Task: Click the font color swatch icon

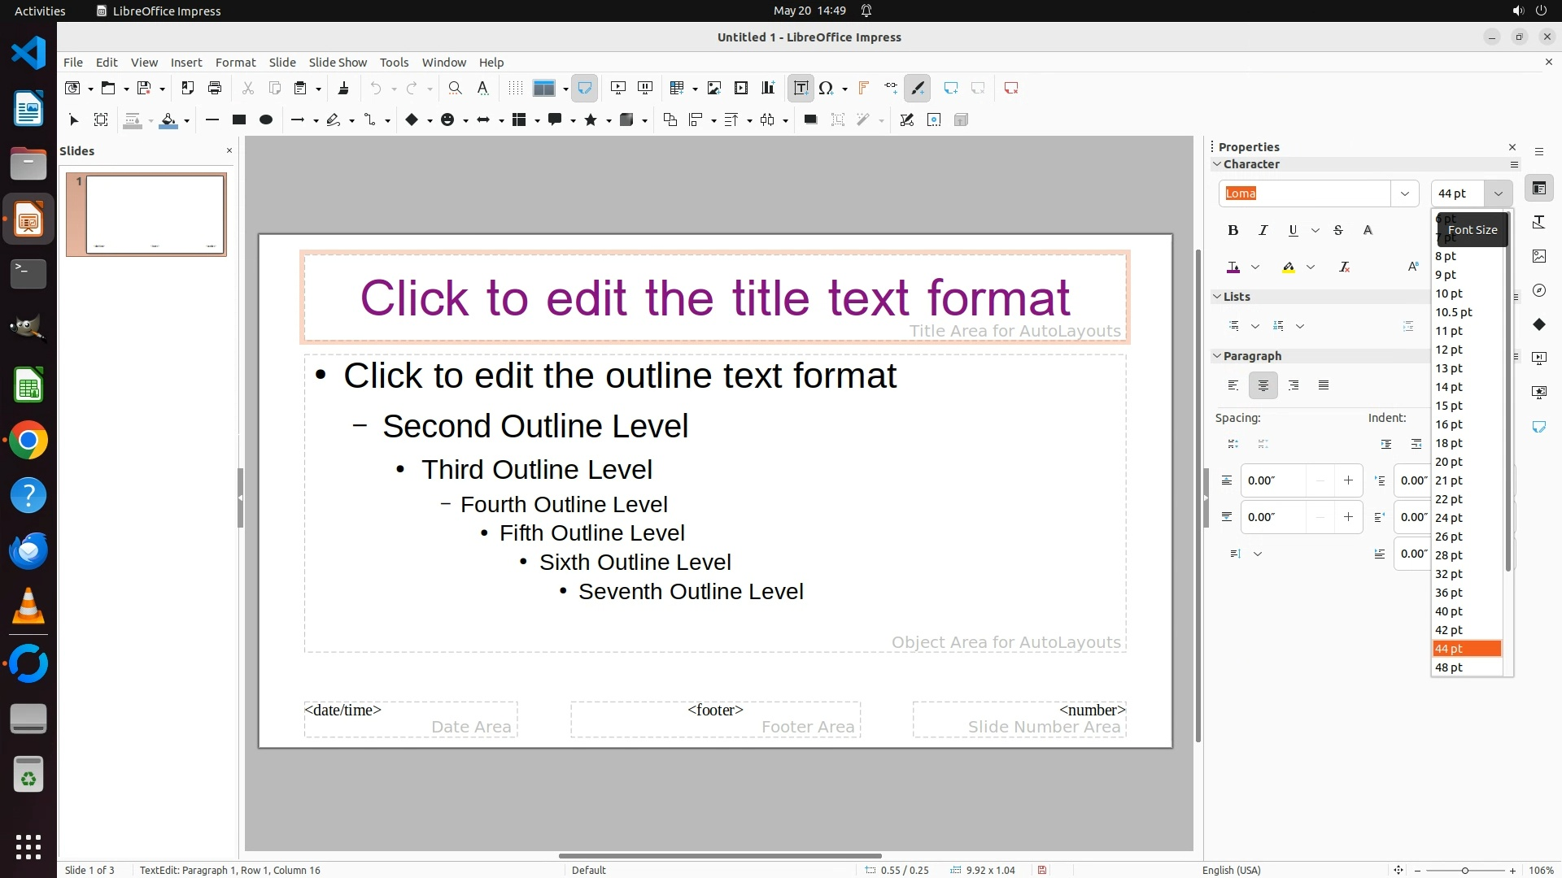Action: click(x=1233, y=267)
